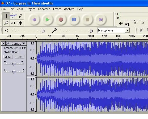148x119 pixels.
Task: Open the Generate menu
Action: (44, 9)
